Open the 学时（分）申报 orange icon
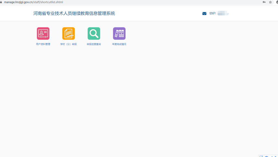The height and width of the screenshot is (157, 278). (x=69, y=34)
